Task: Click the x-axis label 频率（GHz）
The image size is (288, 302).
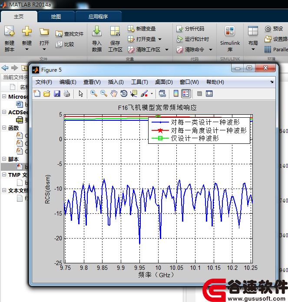Action: [156, 275]
